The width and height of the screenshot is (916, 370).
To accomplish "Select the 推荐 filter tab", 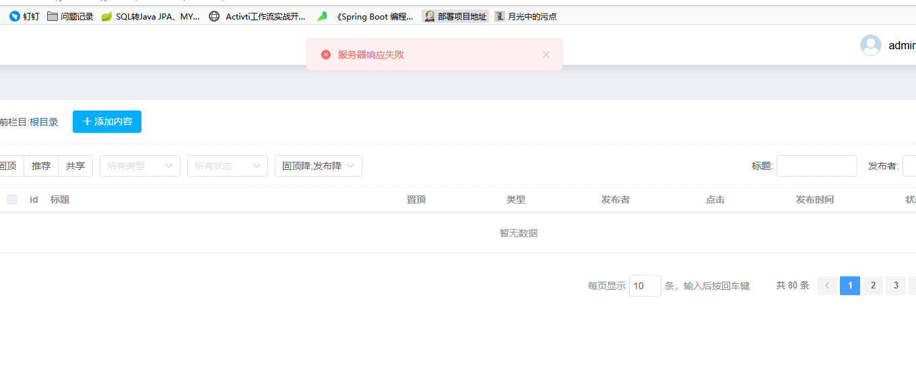I will click(41, 166).
